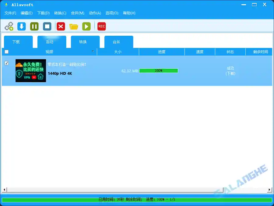This screenshot has width=274, height=206.
Task: Select the blue download arrow icon
Action: (x=21, y=26)
